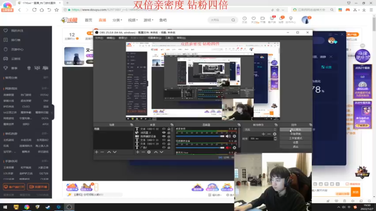Open OBS Help menu

click(181, 38)
